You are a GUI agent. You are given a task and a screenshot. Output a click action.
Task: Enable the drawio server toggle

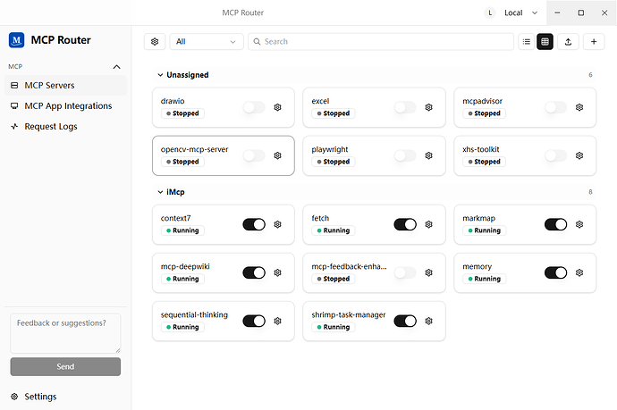point(254,107)
